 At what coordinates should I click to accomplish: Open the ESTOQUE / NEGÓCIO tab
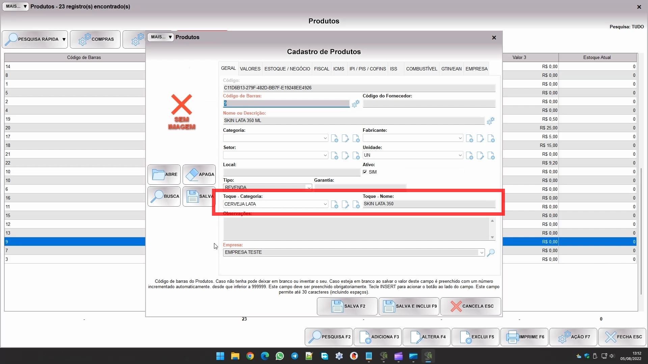[x=287, y=69]
